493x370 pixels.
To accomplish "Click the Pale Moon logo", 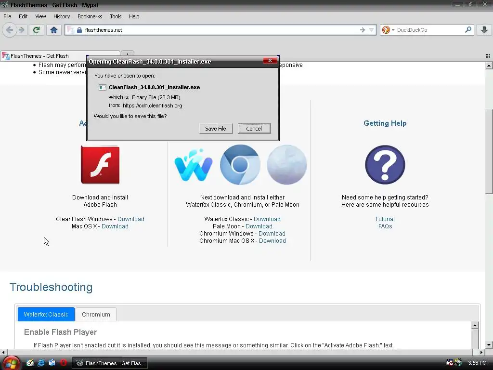I will click(x=287, y=165).
